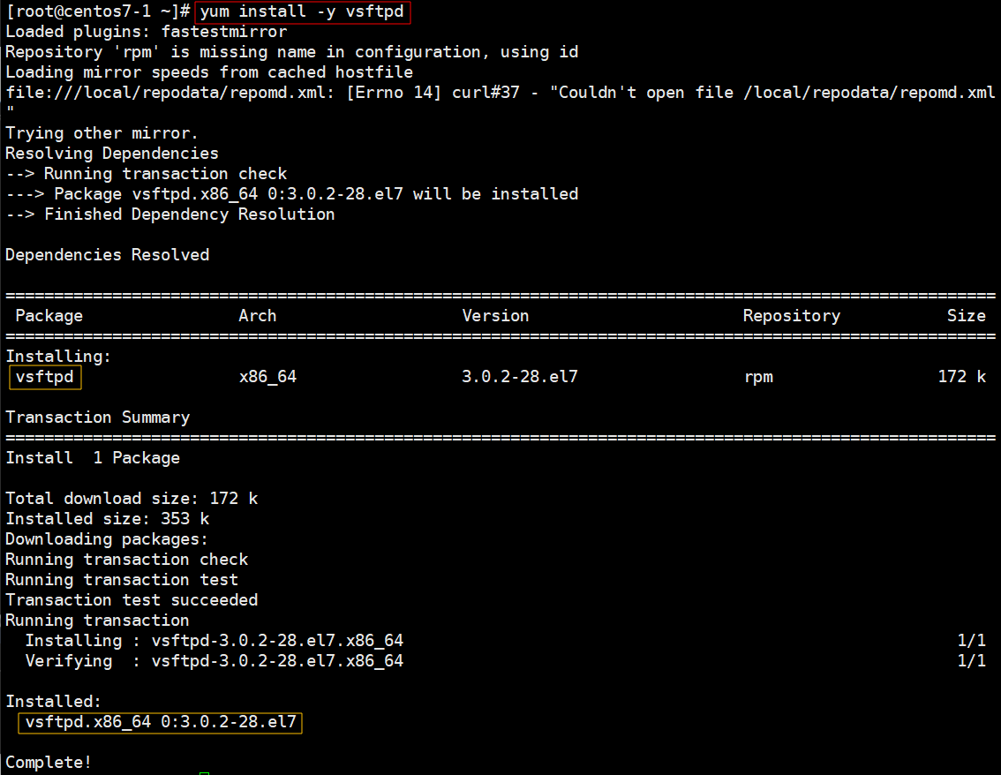Click '3.0.2-28.el7' version value in table
This screenshot has width=1001, height=775.
[520, 377]
